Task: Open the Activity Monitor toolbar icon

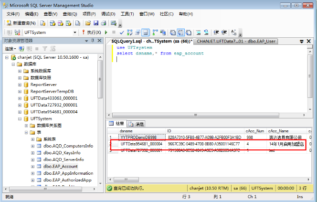Action: tap(114, 23)
